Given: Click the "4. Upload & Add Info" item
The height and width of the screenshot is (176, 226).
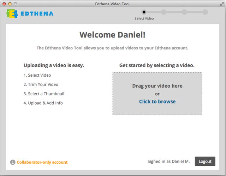Looking at the screenshot, I should [x=43, y=103].
